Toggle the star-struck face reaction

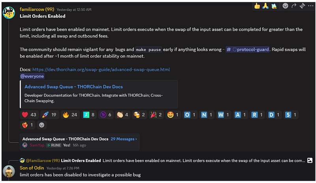(x=173, y=115)
